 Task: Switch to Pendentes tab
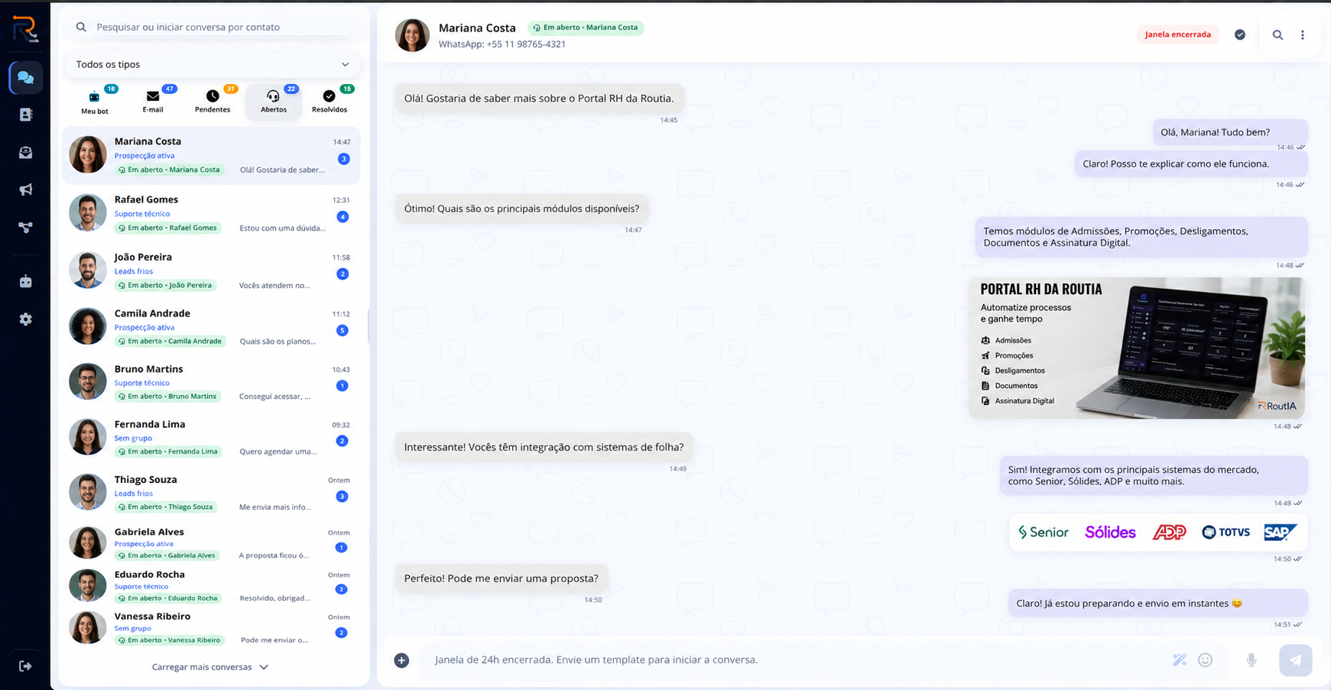point(213,101)
